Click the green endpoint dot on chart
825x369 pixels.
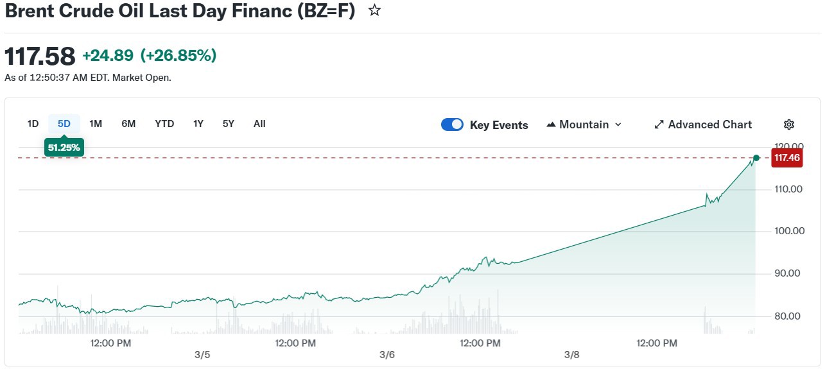click(x=756, y=158)
